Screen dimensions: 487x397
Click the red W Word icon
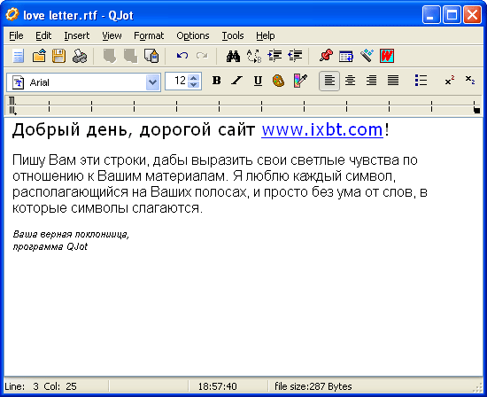[387, 56]
